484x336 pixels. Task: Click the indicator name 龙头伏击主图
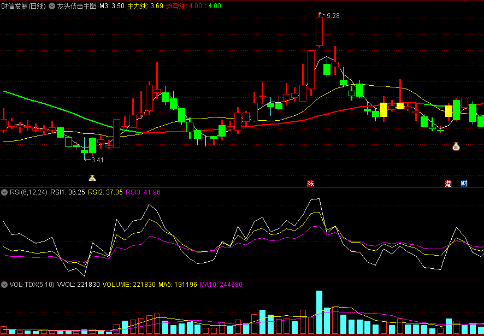click(x=76, y=6)
